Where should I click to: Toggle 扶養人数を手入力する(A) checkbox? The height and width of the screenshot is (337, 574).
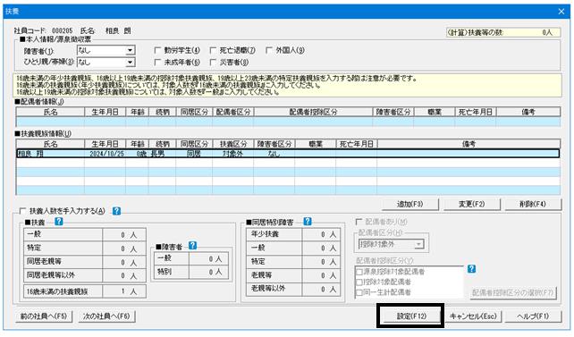click(x=22, y=211)
